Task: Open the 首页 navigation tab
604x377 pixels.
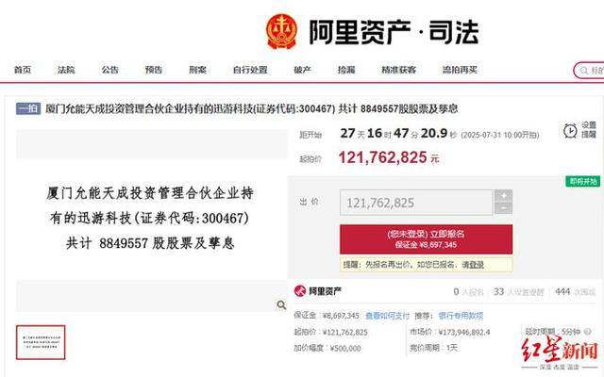Action: 23,70
